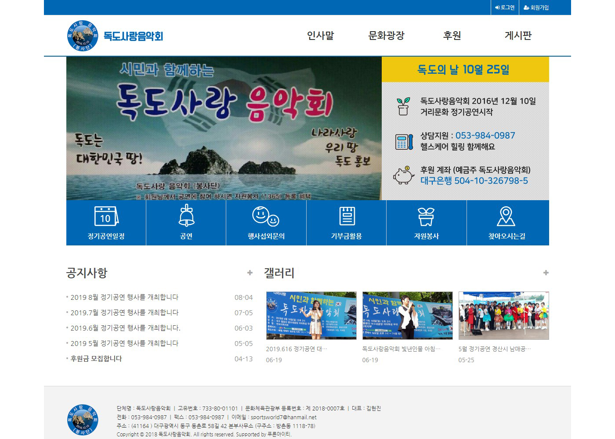Open the 문화광장 menu
Screen dimensions: 615x439
coord(386,36)
